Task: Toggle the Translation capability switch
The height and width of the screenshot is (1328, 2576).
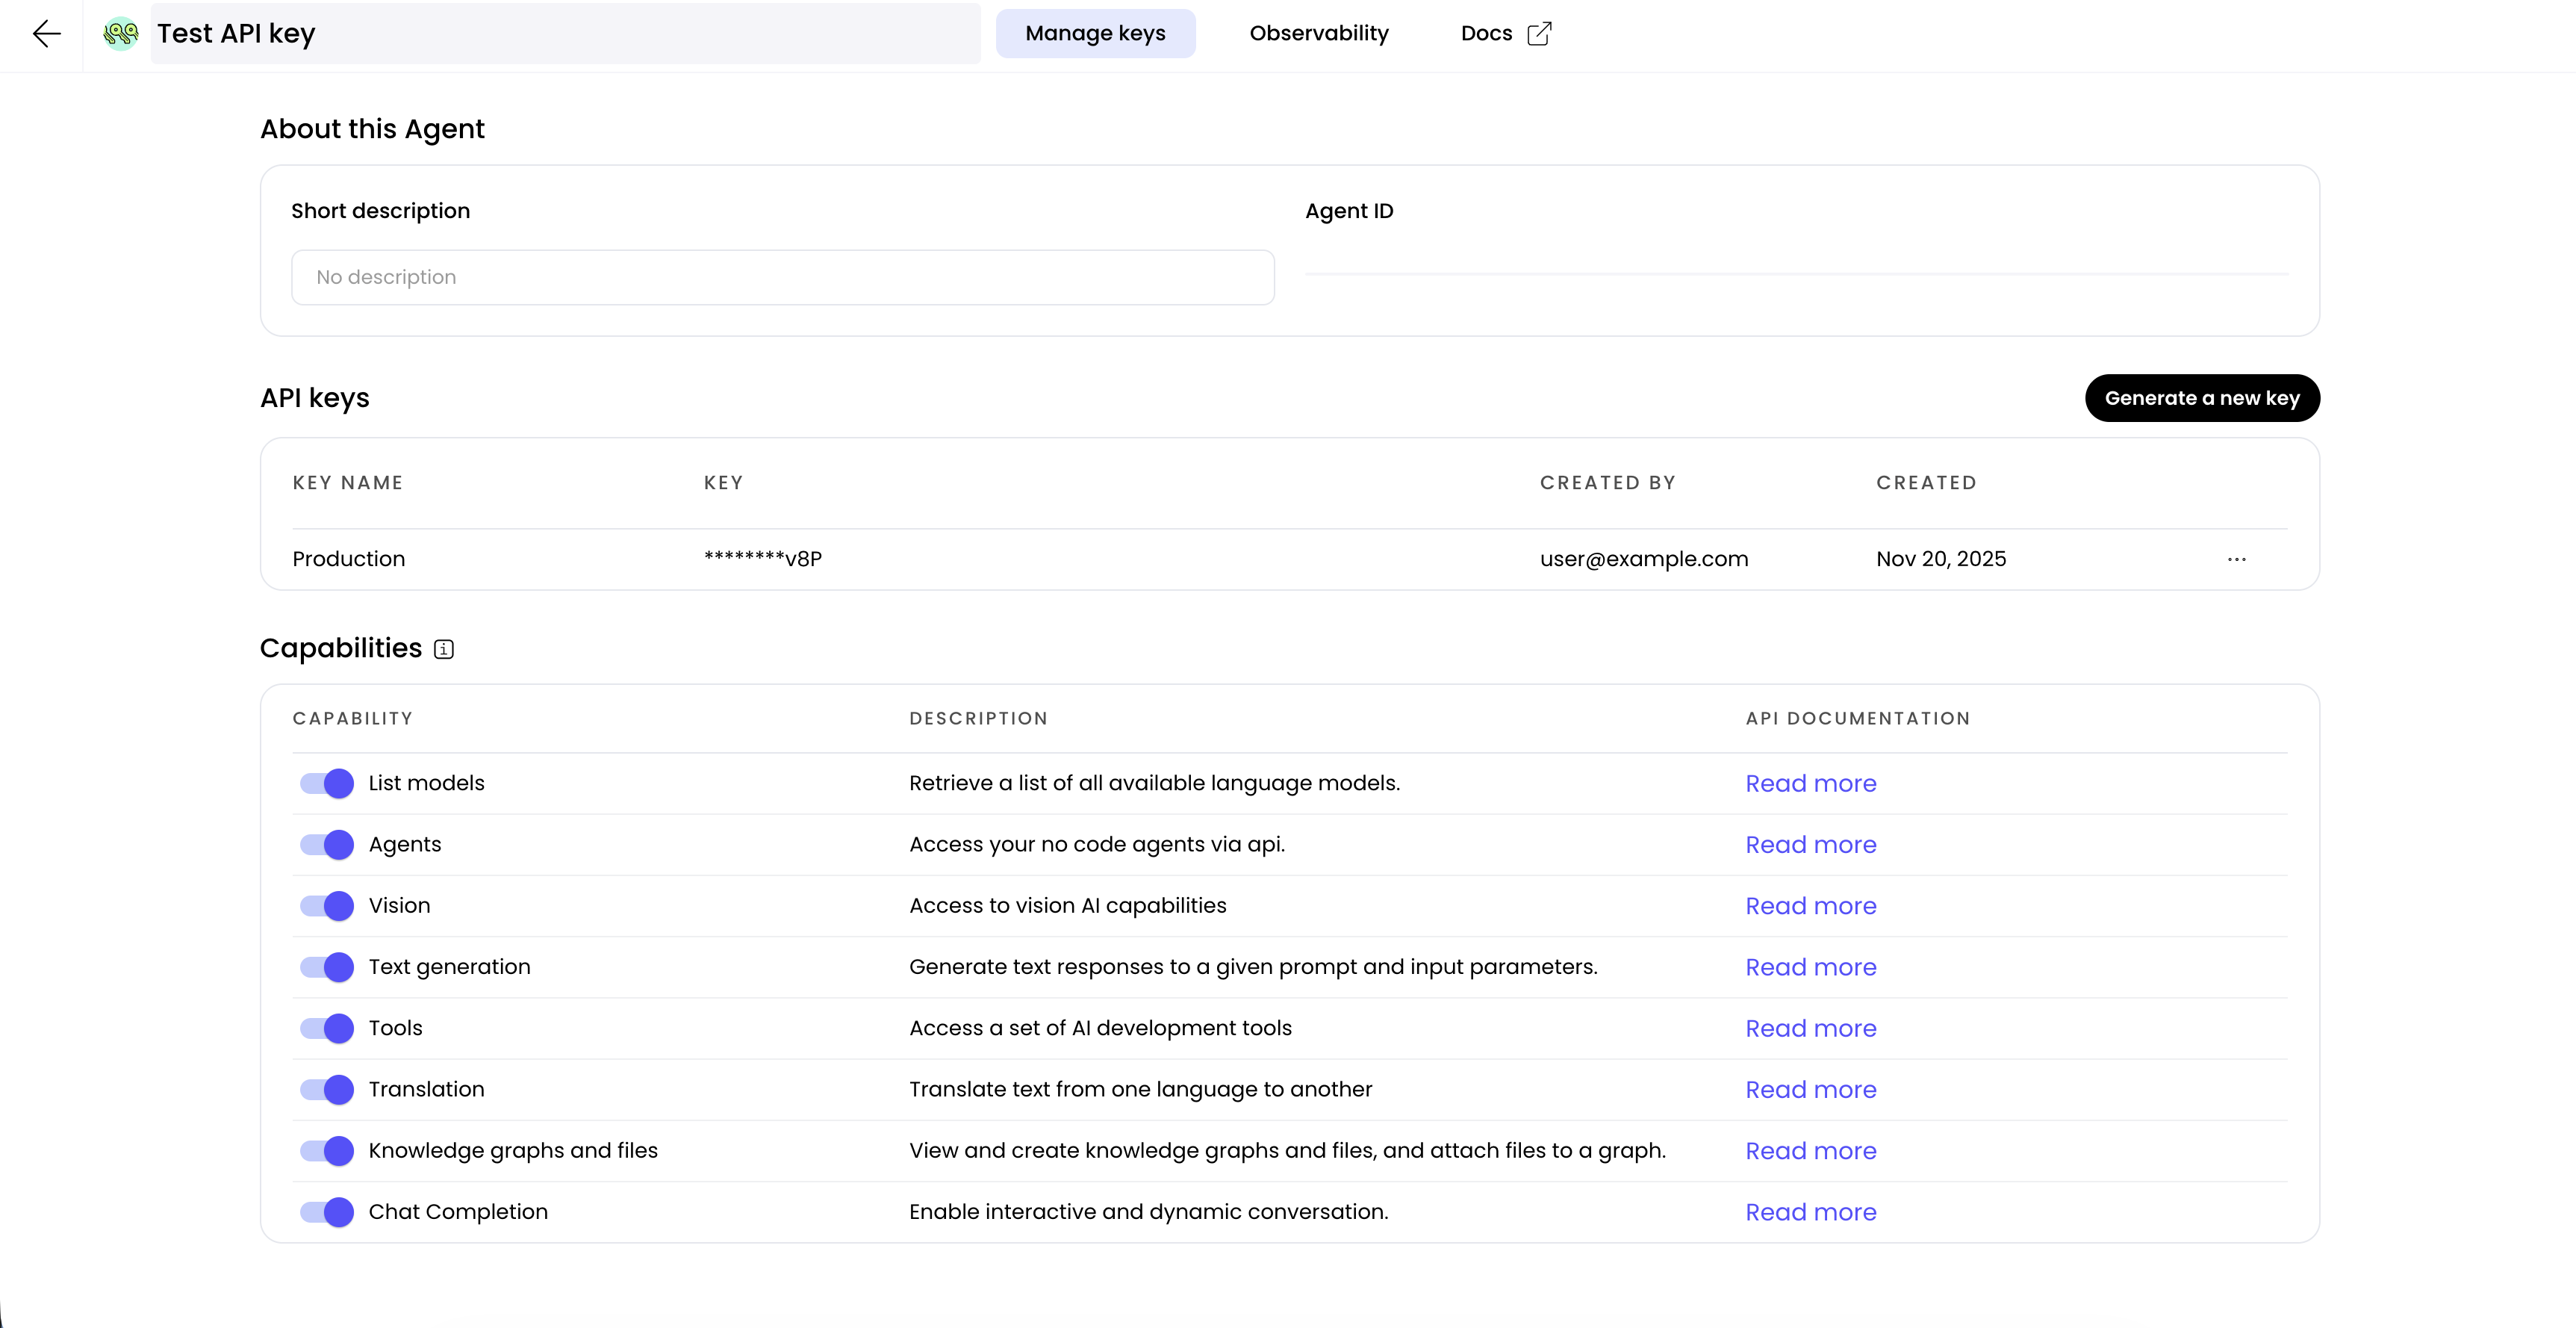Action: [327, 1090]
